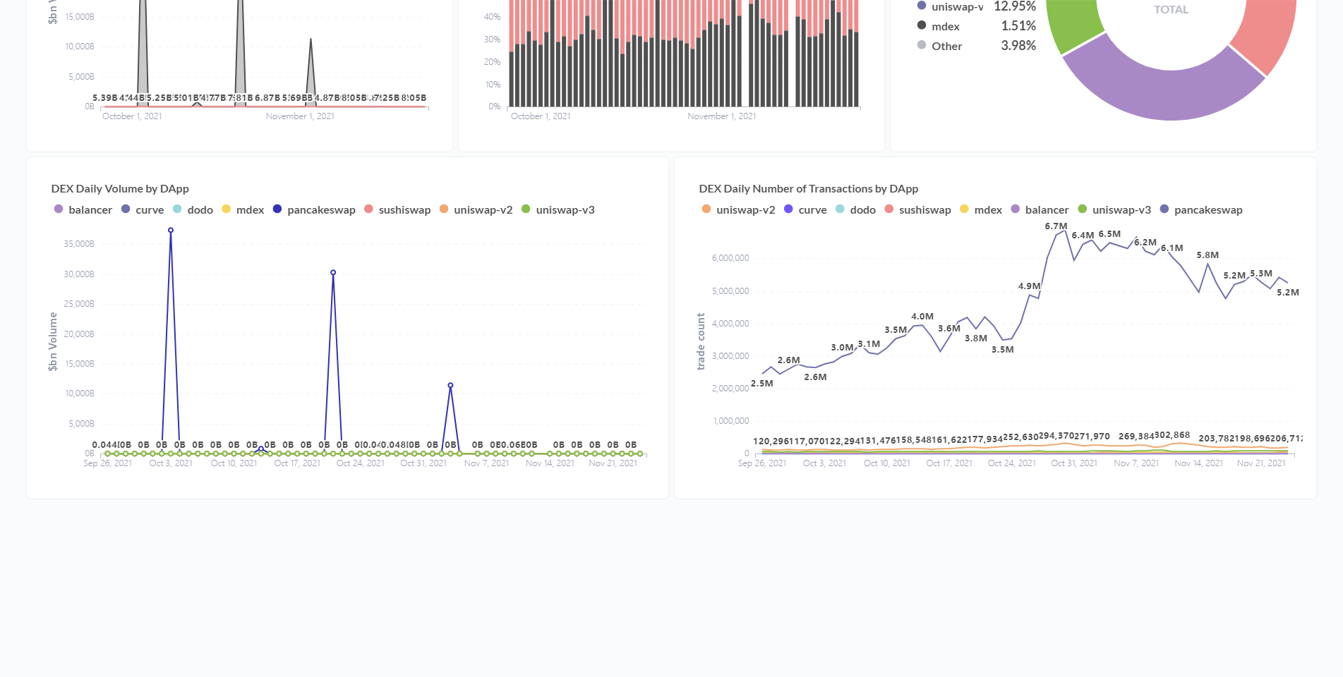This screenshot has height=677, width=1343.
Task: Click the orange uniswap-v2 marker in the Transactions chart legend
Action: pyautogui.click(x=706, y=209)
